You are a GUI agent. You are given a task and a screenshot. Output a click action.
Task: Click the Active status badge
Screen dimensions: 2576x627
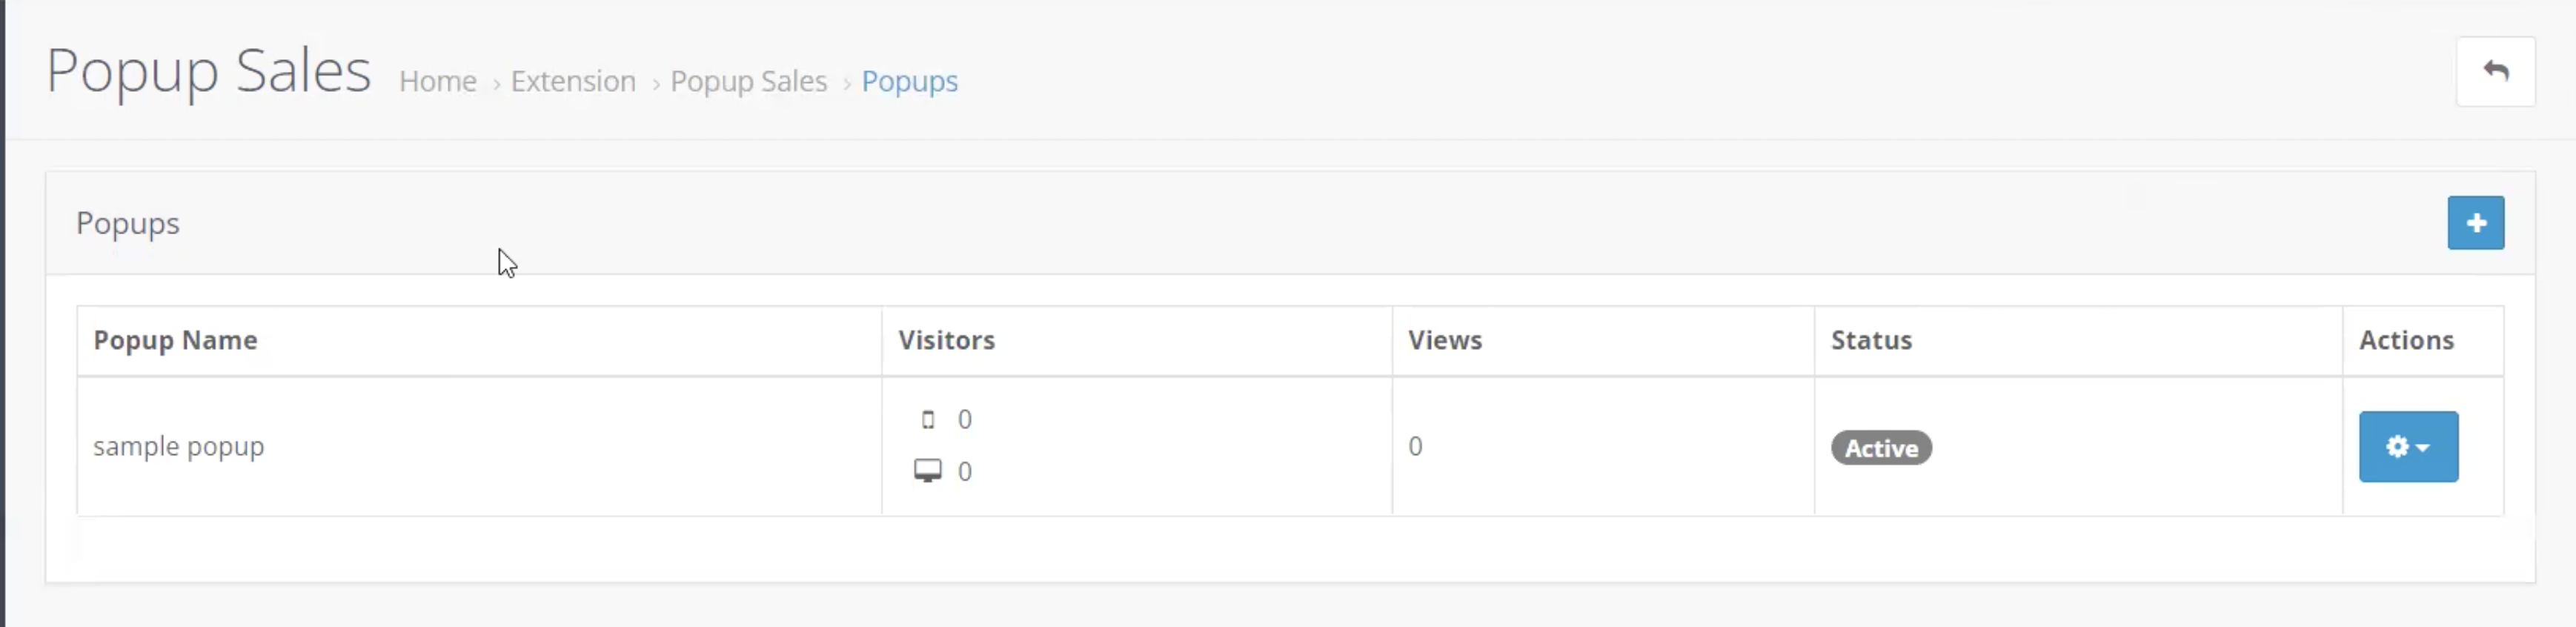1881,448
